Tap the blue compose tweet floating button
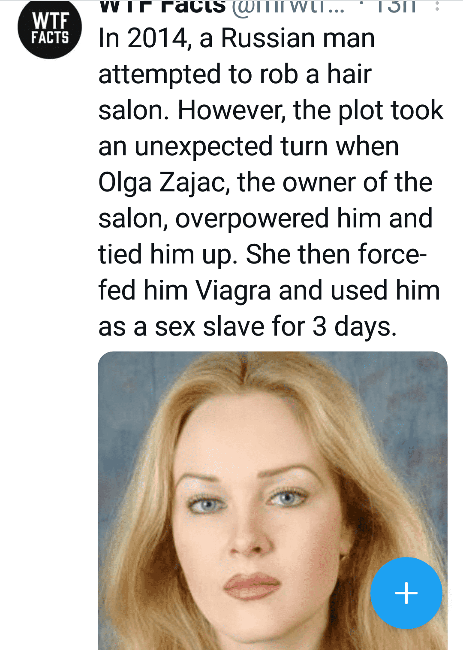Screen dimensions: 463x651 pos(406,593)
